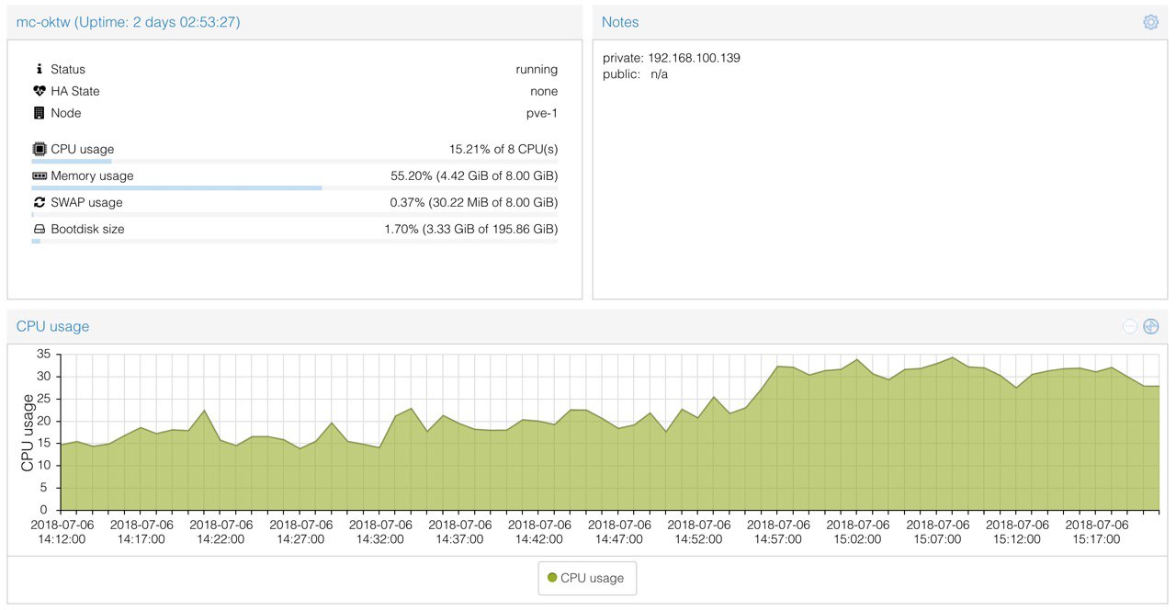Click the Status info icon
The image size is (1176, 610).
(x=39, y=69)
